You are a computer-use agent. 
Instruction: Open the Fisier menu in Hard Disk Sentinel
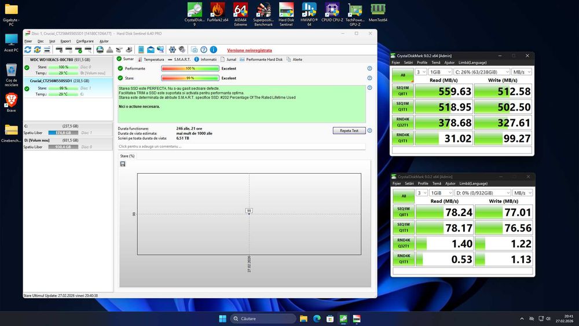pyautogui.click(x=28, y=41)
